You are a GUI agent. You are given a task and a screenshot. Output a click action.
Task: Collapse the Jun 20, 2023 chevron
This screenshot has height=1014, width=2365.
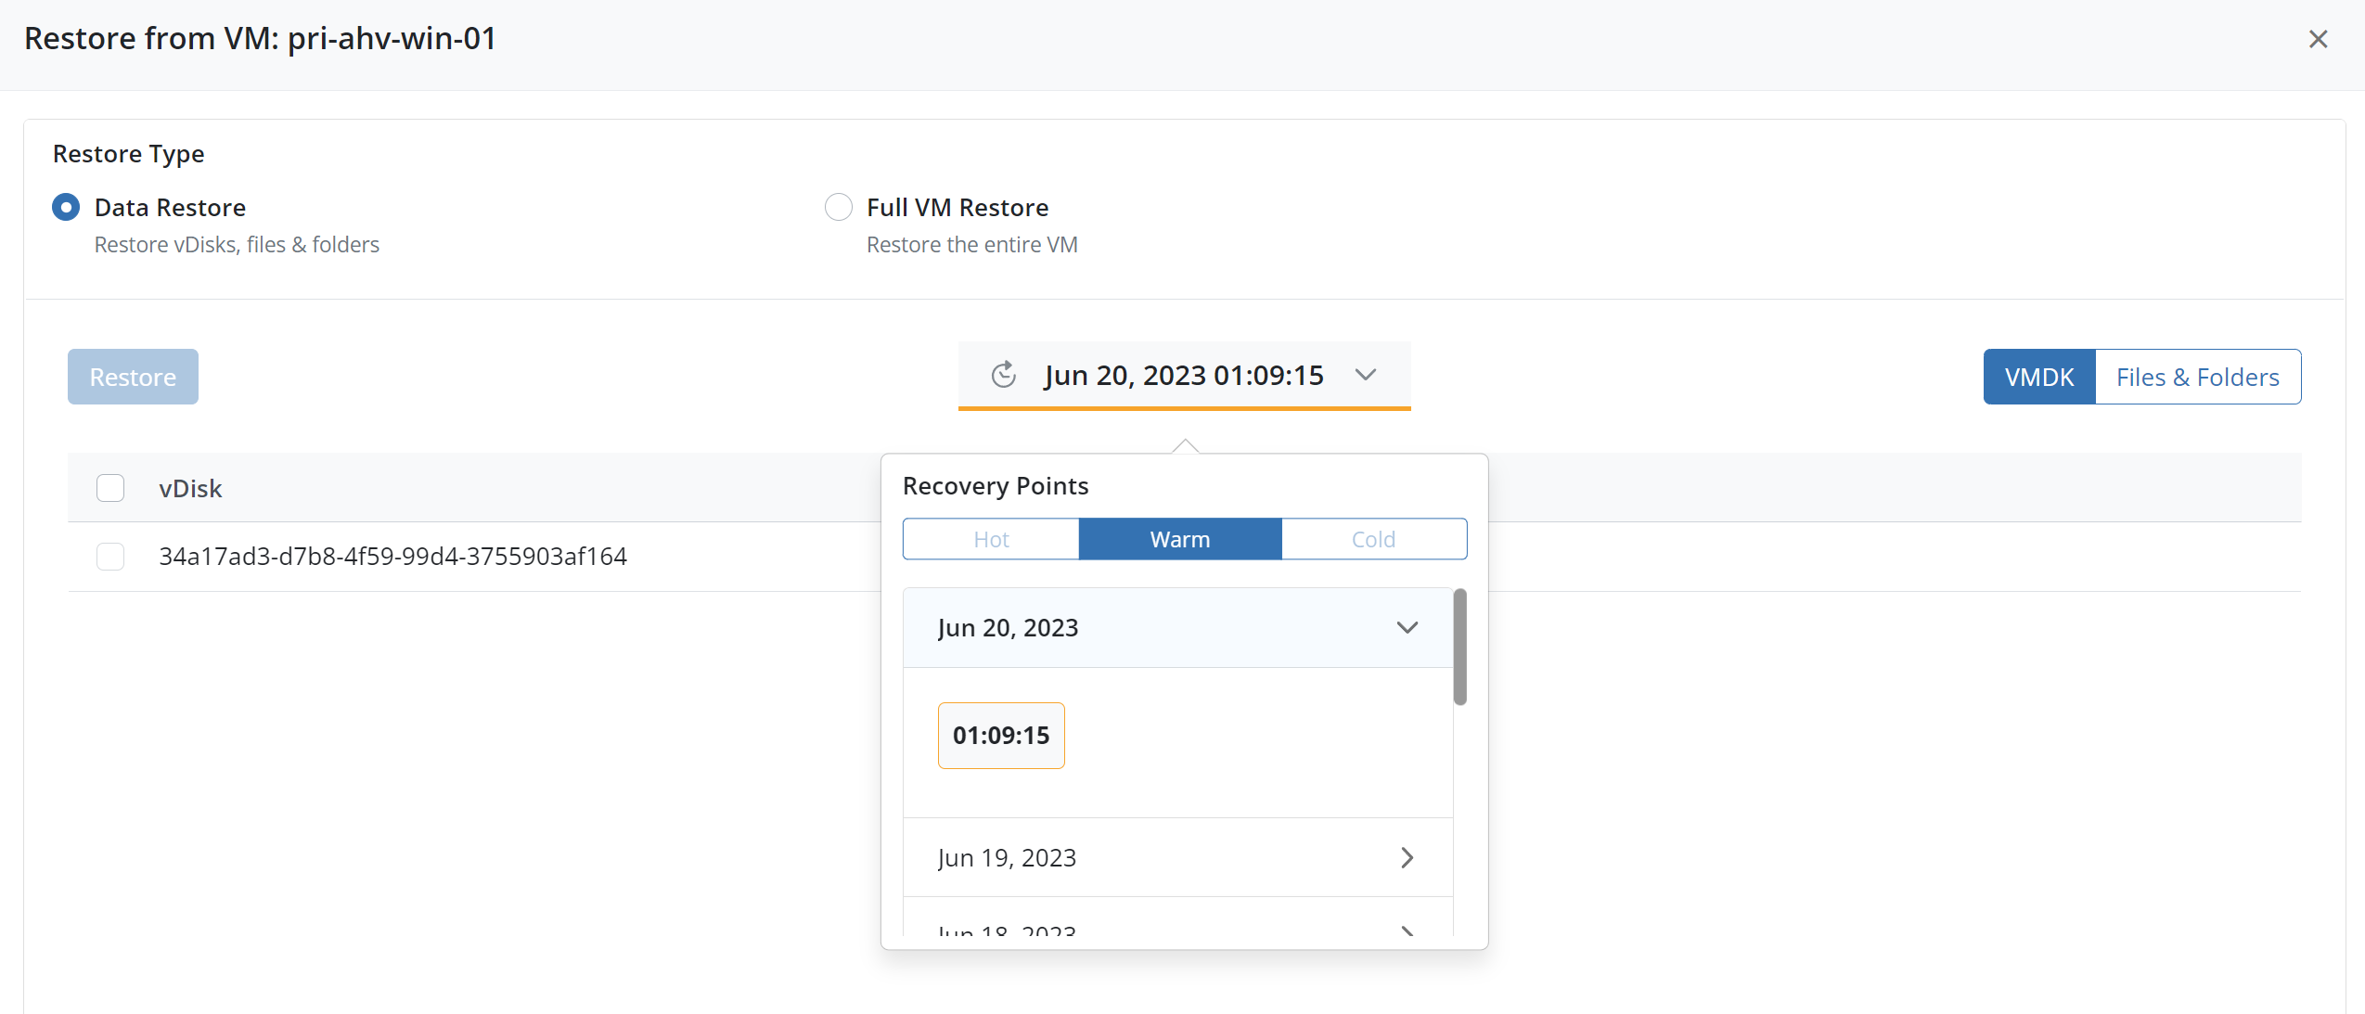tap(1407, 628)
